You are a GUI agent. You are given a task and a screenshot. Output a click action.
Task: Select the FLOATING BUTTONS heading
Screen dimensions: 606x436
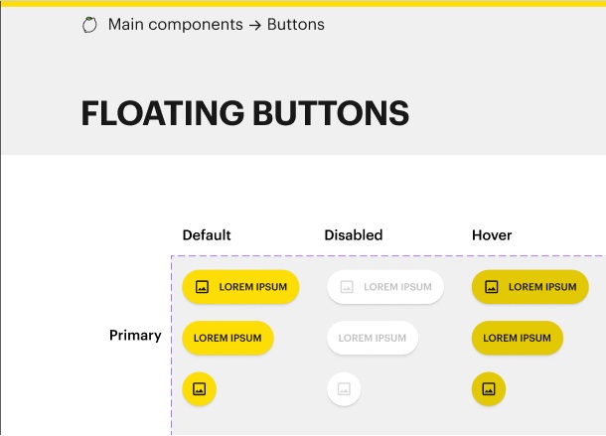click(x=244, y=113)
